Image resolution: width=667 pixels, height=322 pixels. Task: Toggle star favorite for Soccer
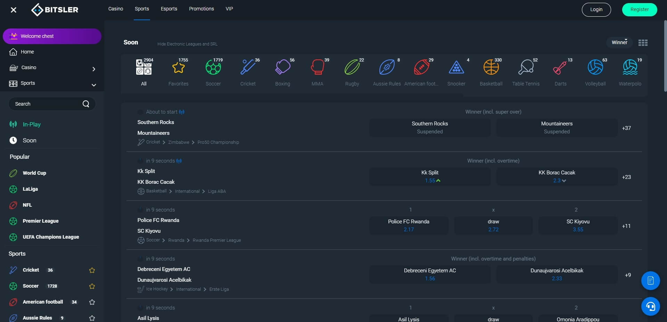click(x=92, y=286)
